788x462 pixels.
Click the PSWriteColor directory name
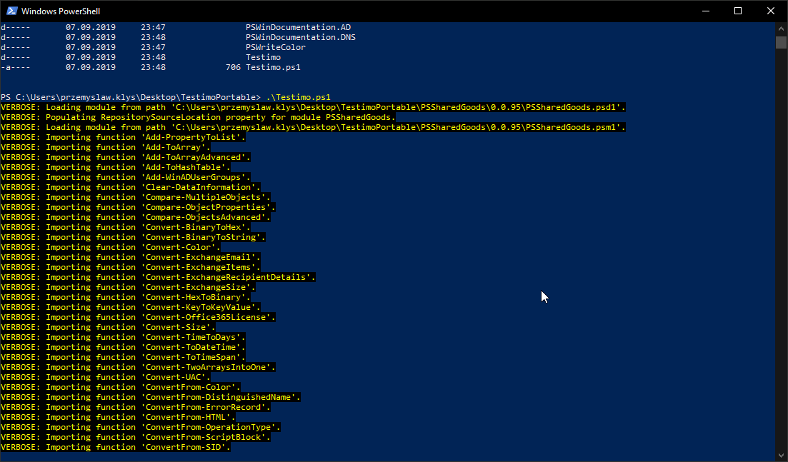click(x=275, y=47)
